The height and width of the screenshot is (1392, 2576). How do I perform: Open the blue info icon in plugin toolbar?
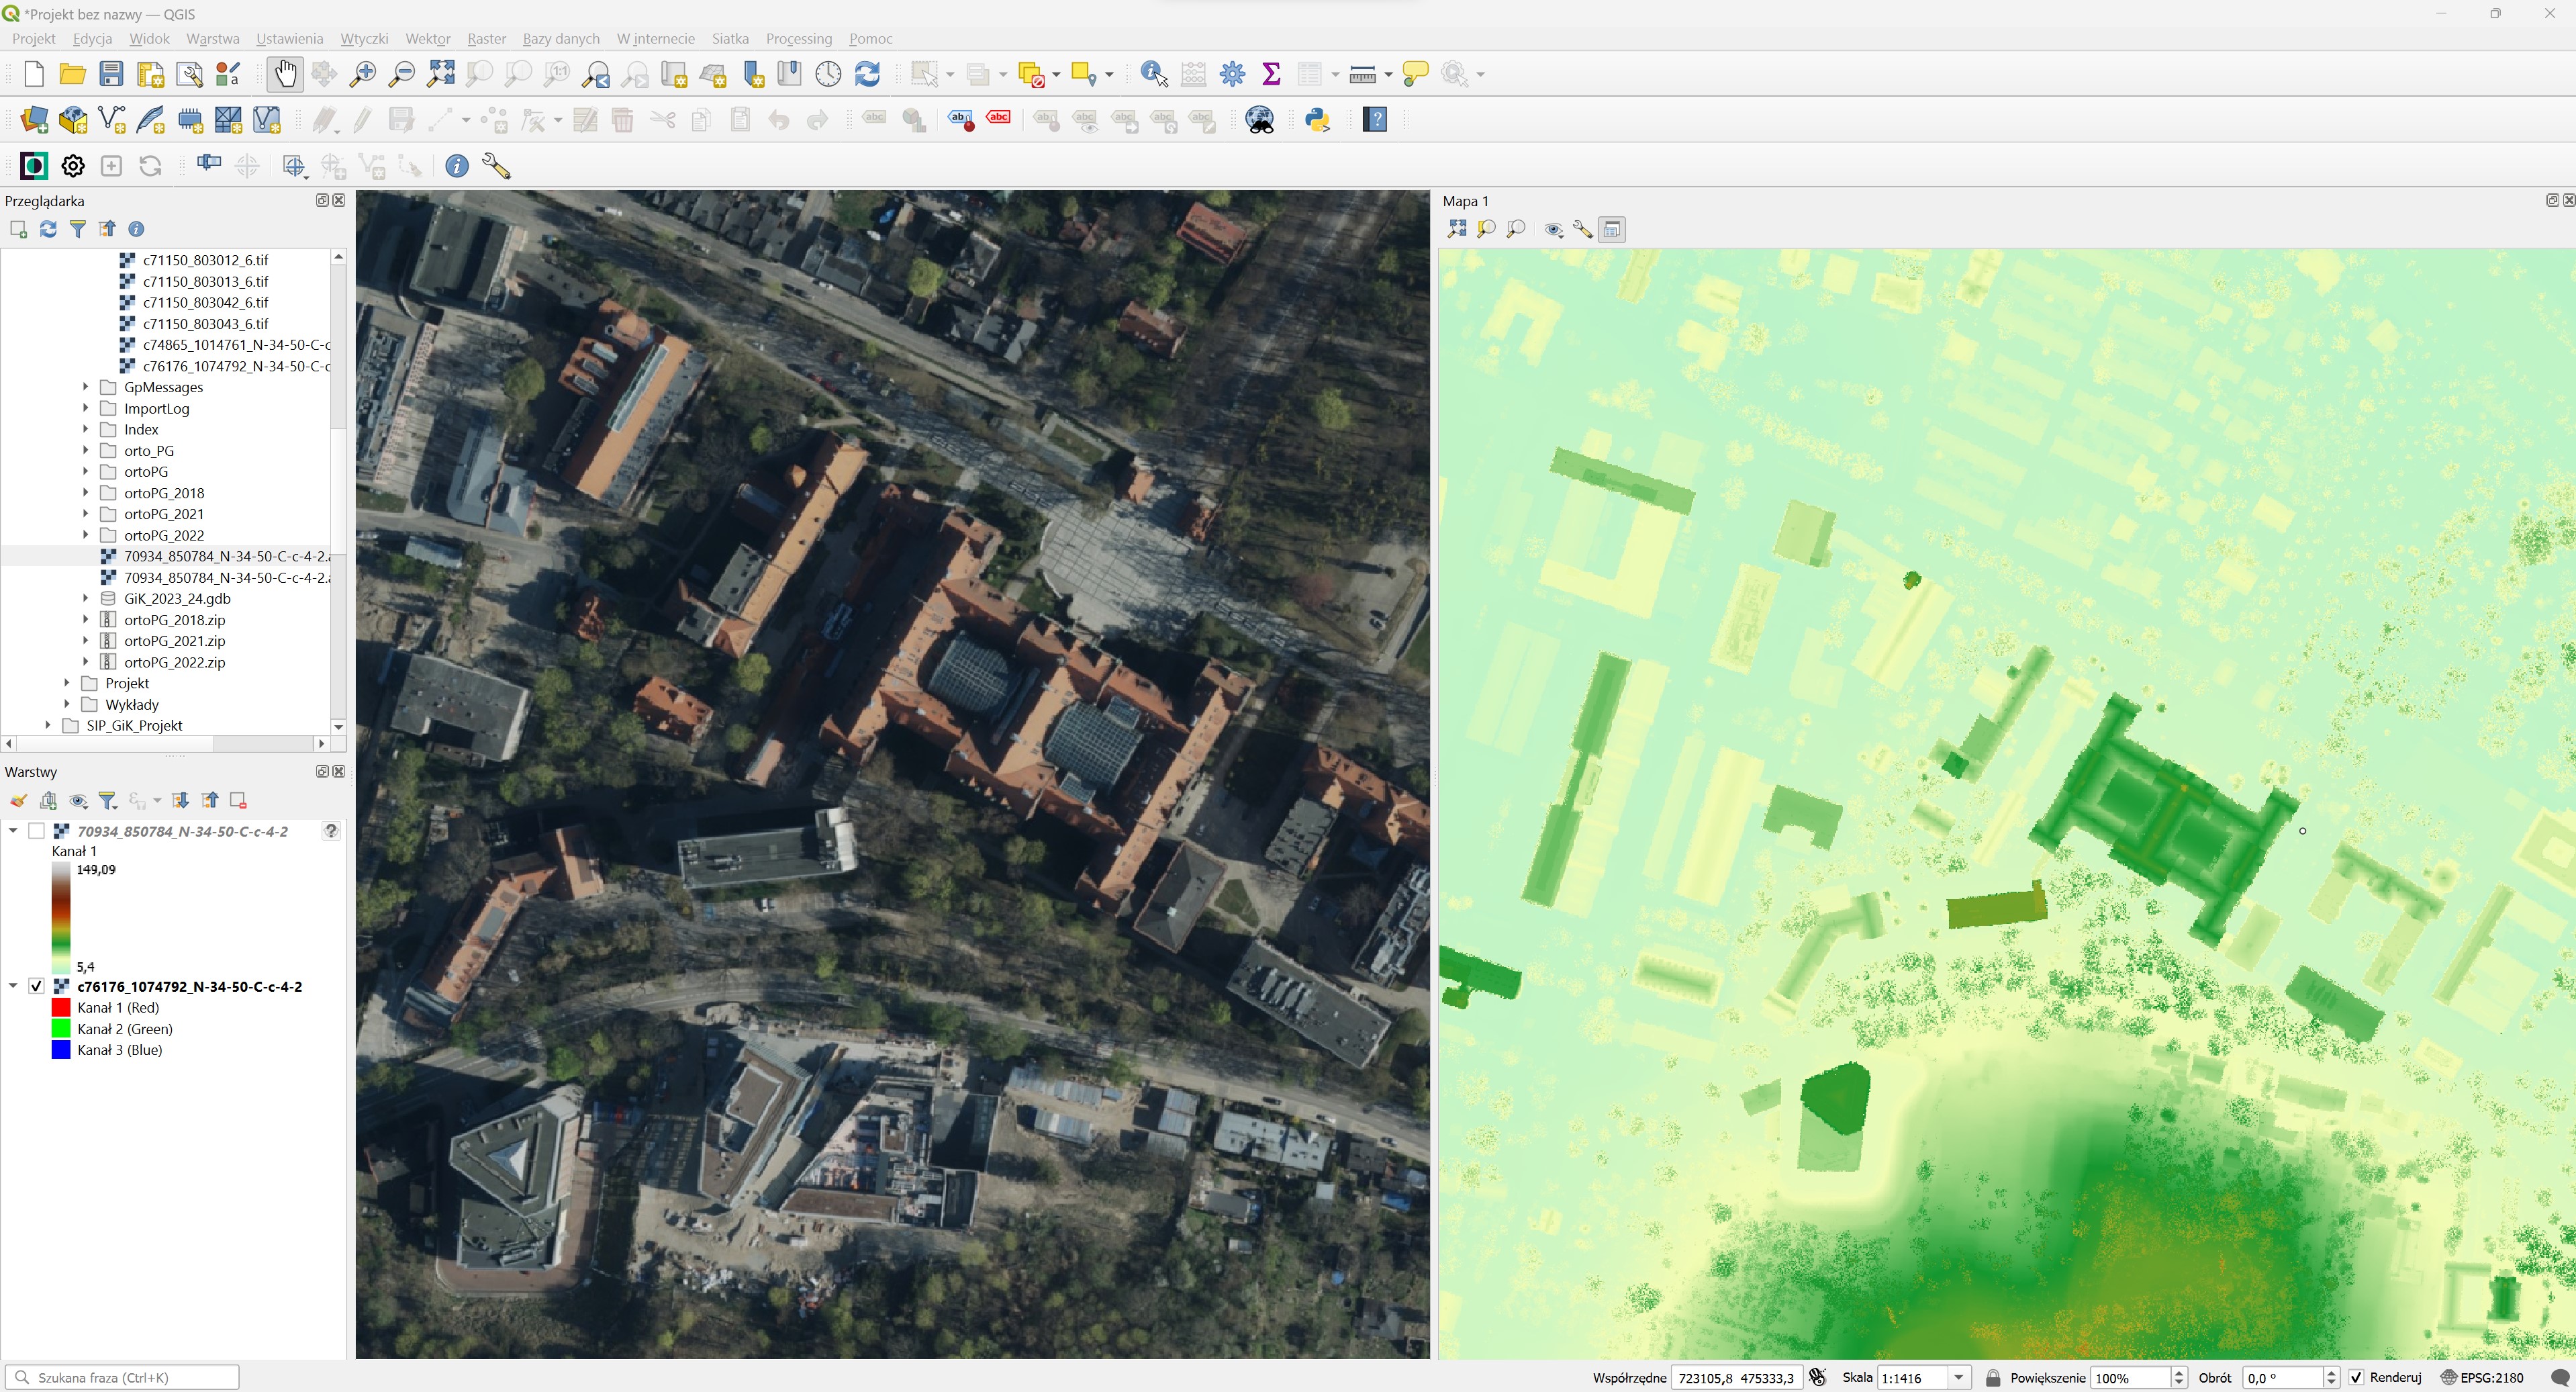tap(456, 166)
